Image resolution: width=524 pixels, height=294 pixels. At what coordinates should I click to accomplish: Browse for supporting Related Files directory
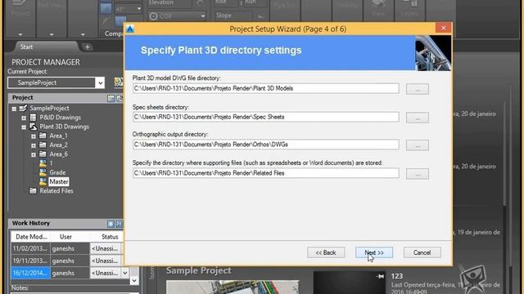tap(418, 174)
